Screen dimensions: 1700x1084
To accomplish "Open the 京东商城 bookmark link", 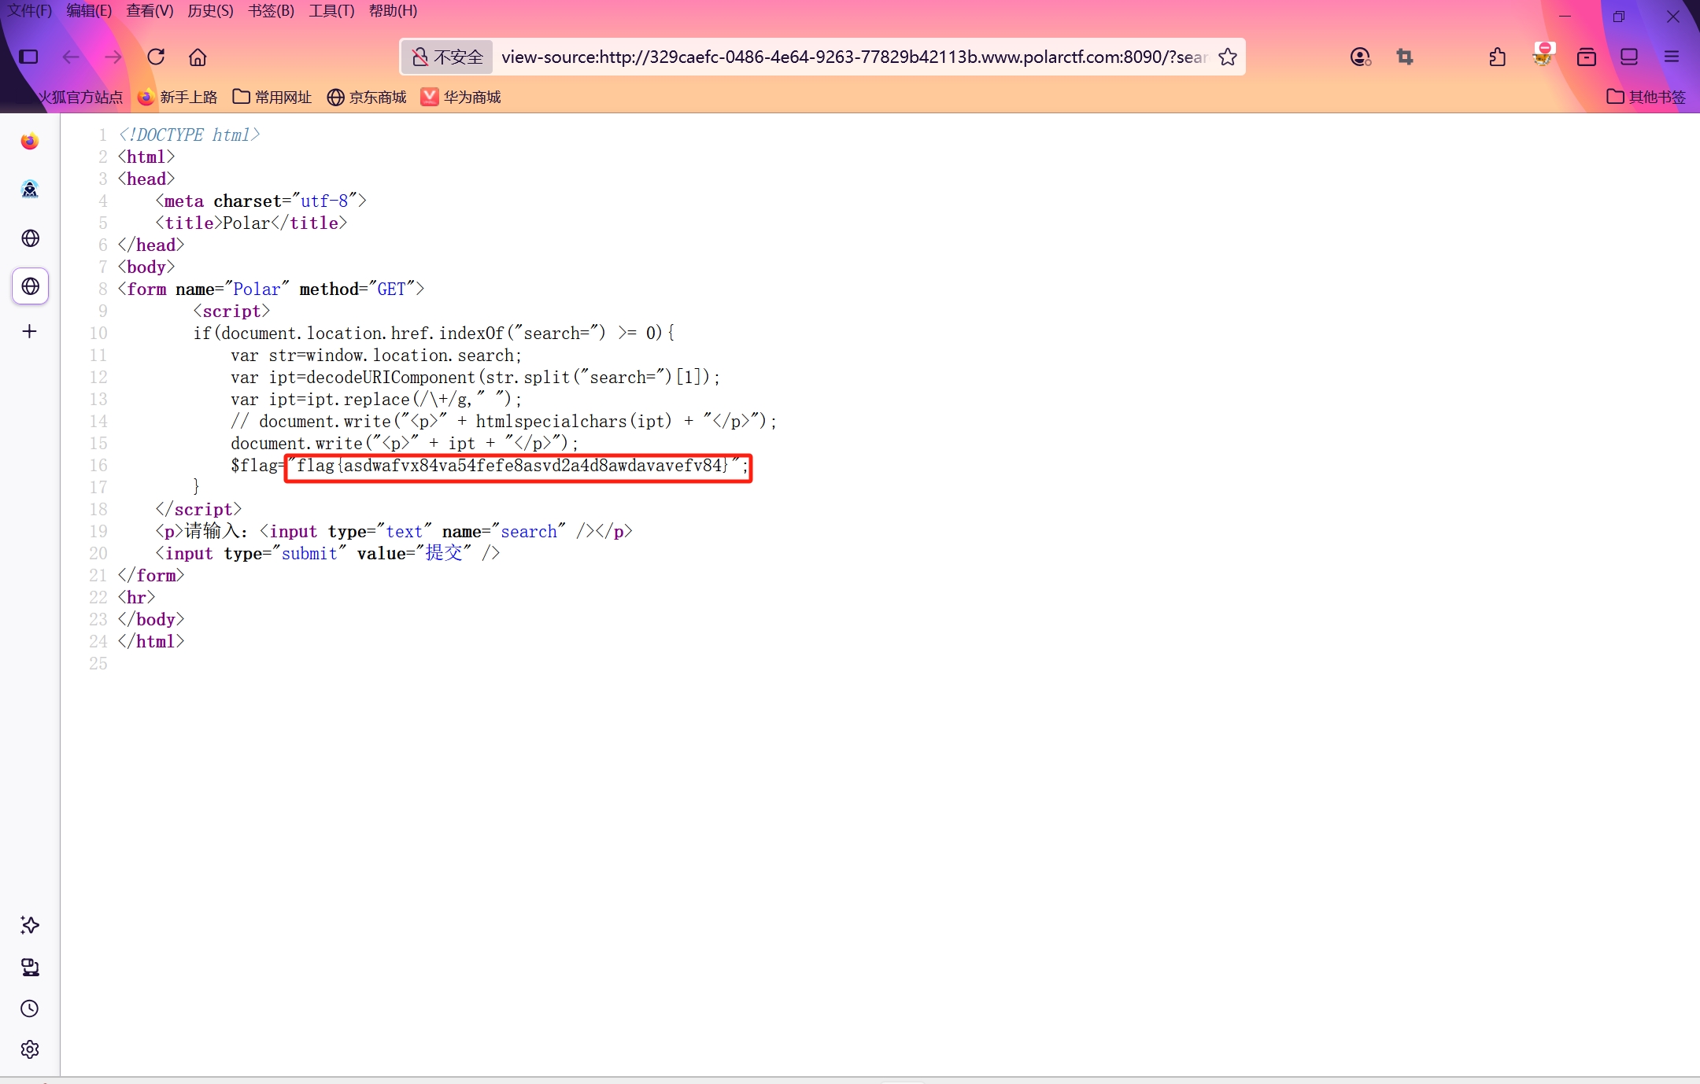I will point(367,97).
